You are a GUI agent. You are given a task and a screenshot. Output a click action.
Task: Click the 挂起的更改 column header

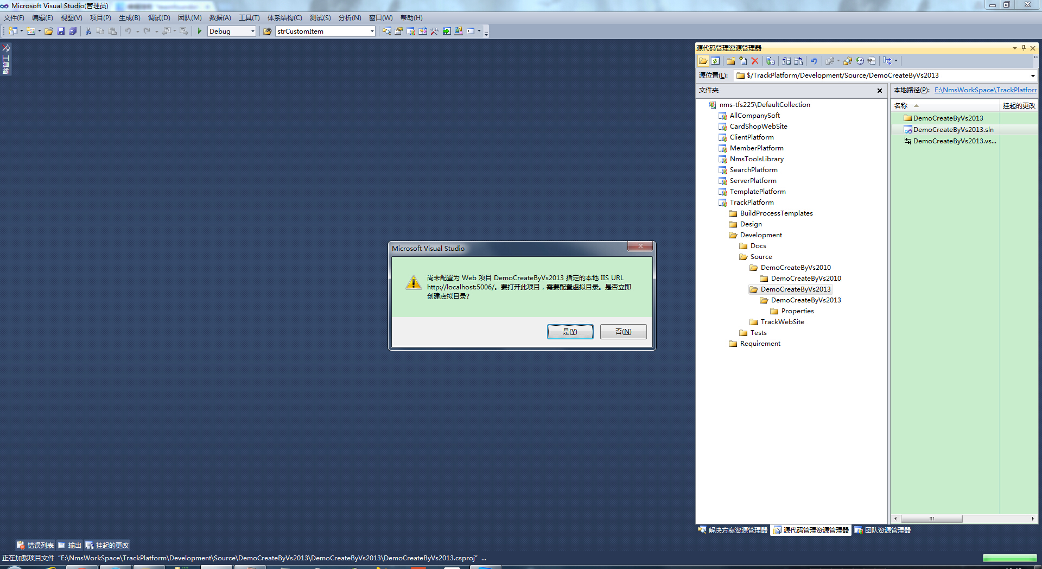pos(1019,106)
